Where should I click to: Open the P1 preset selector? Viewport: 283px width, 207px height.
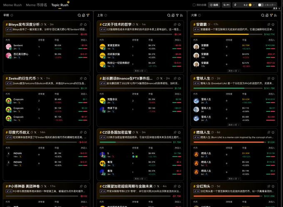coord(226,5)
